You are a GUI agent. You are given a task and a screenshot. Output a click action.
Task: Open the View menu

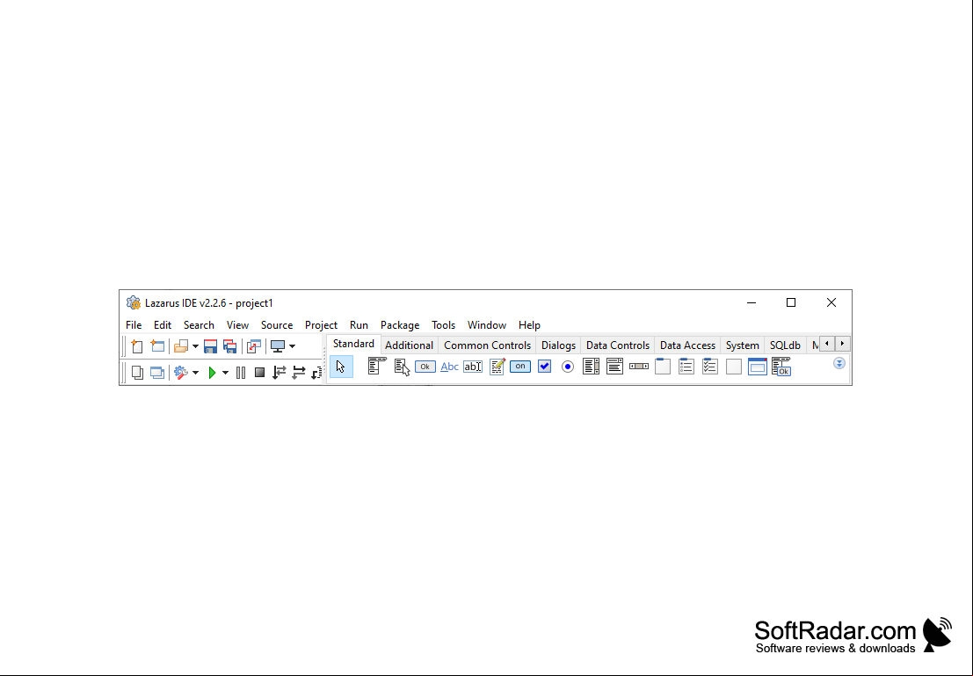(237, 324)
